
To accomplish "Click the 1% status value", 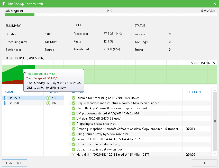I will (53, 103).
